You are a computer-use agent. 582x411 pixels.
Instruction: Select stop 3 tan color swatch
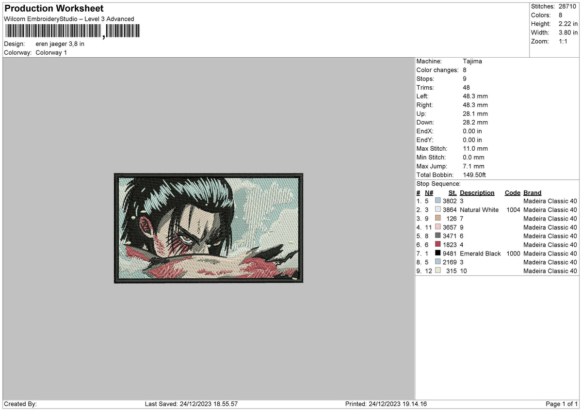[x=438, y=219]
